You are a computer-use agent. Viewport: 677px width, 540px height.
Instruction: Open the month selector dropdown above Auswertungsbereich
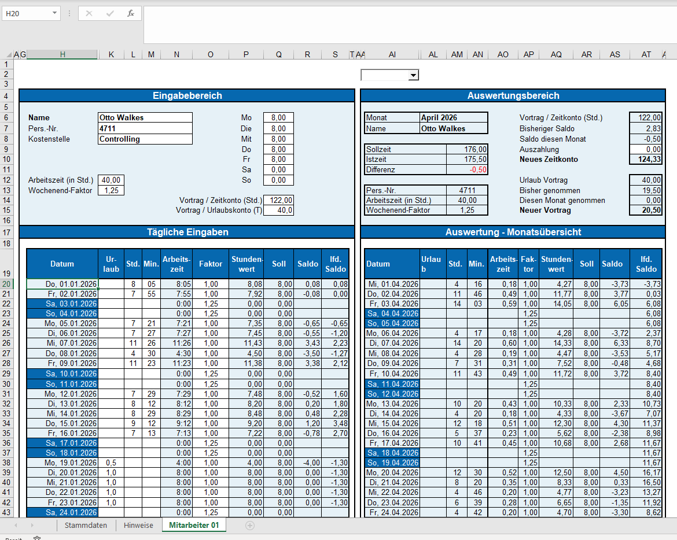[x=413, y=75]
